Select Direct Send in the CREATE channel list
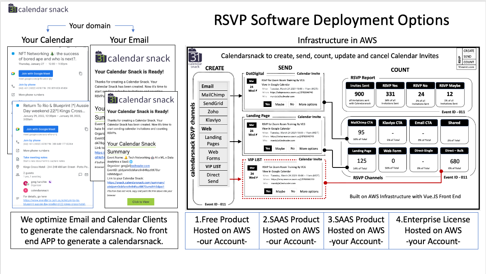 click(x=213, y=178)
